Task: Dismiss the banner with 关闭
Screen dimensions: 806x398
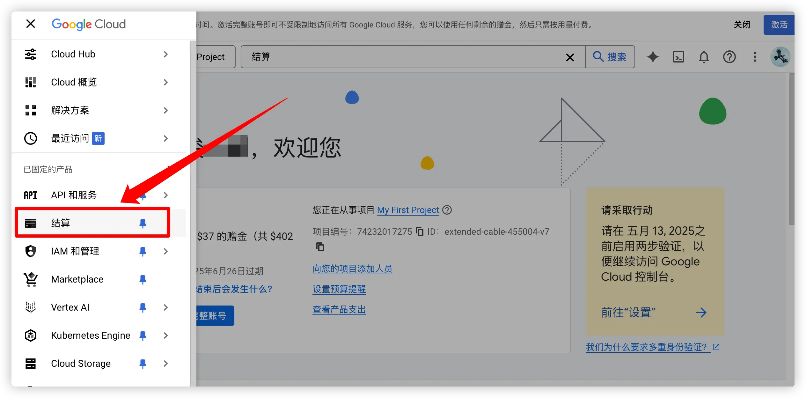Action: point(742,25)
